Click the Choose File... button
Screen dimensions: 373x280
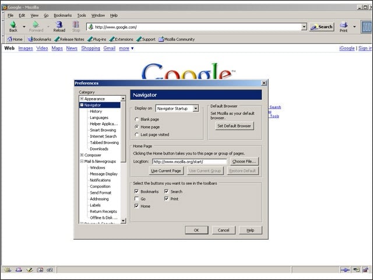[244, 162]
